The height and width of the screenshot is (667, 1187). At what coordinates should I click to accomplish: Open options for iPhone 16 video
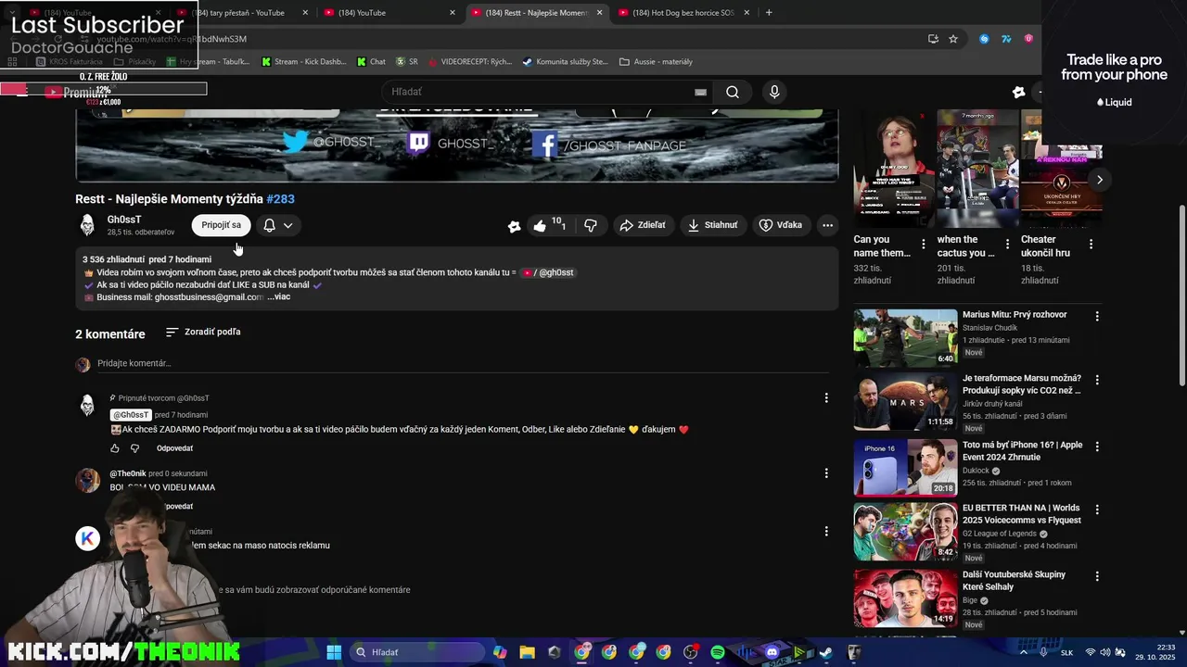(1097, 446)
